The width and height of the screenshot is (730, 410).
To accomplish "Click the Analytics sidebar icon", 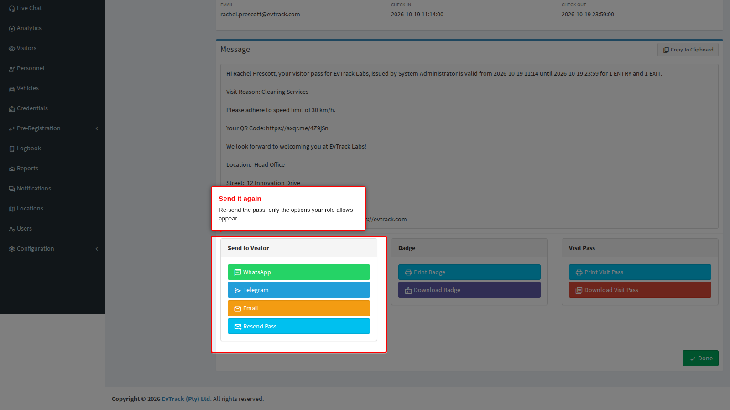I will point(12,28).
